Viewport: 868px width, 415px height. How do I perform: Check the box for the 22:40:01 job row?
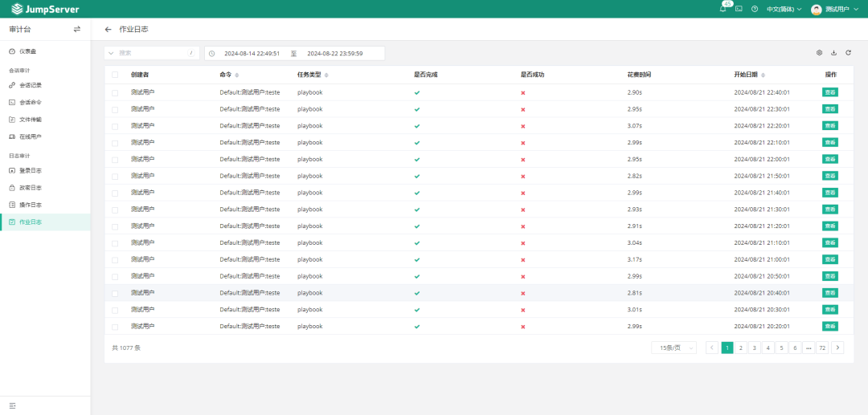click(115, 92)
